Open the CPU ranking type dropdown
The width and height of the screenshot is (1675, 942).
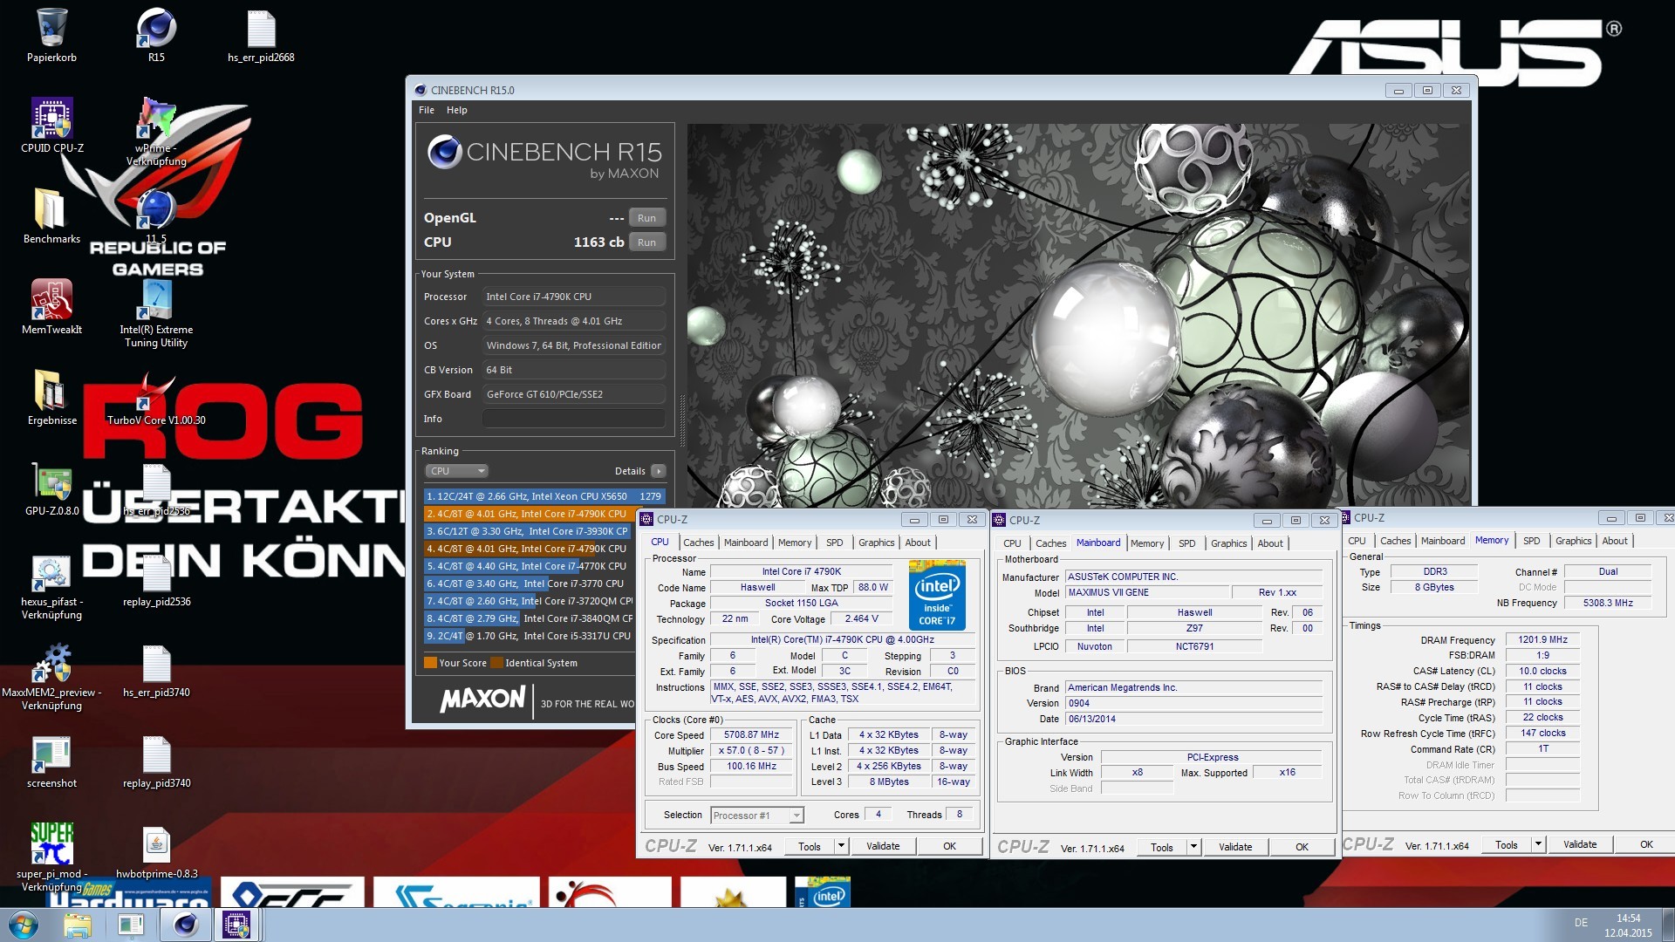[x=456, y=471]
